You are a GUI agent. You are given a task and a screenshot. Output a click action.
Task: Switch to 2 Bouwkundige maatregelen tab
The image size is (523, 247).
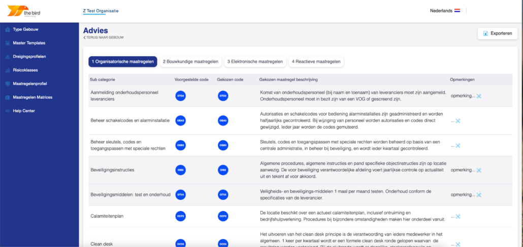tap(190, 62)
